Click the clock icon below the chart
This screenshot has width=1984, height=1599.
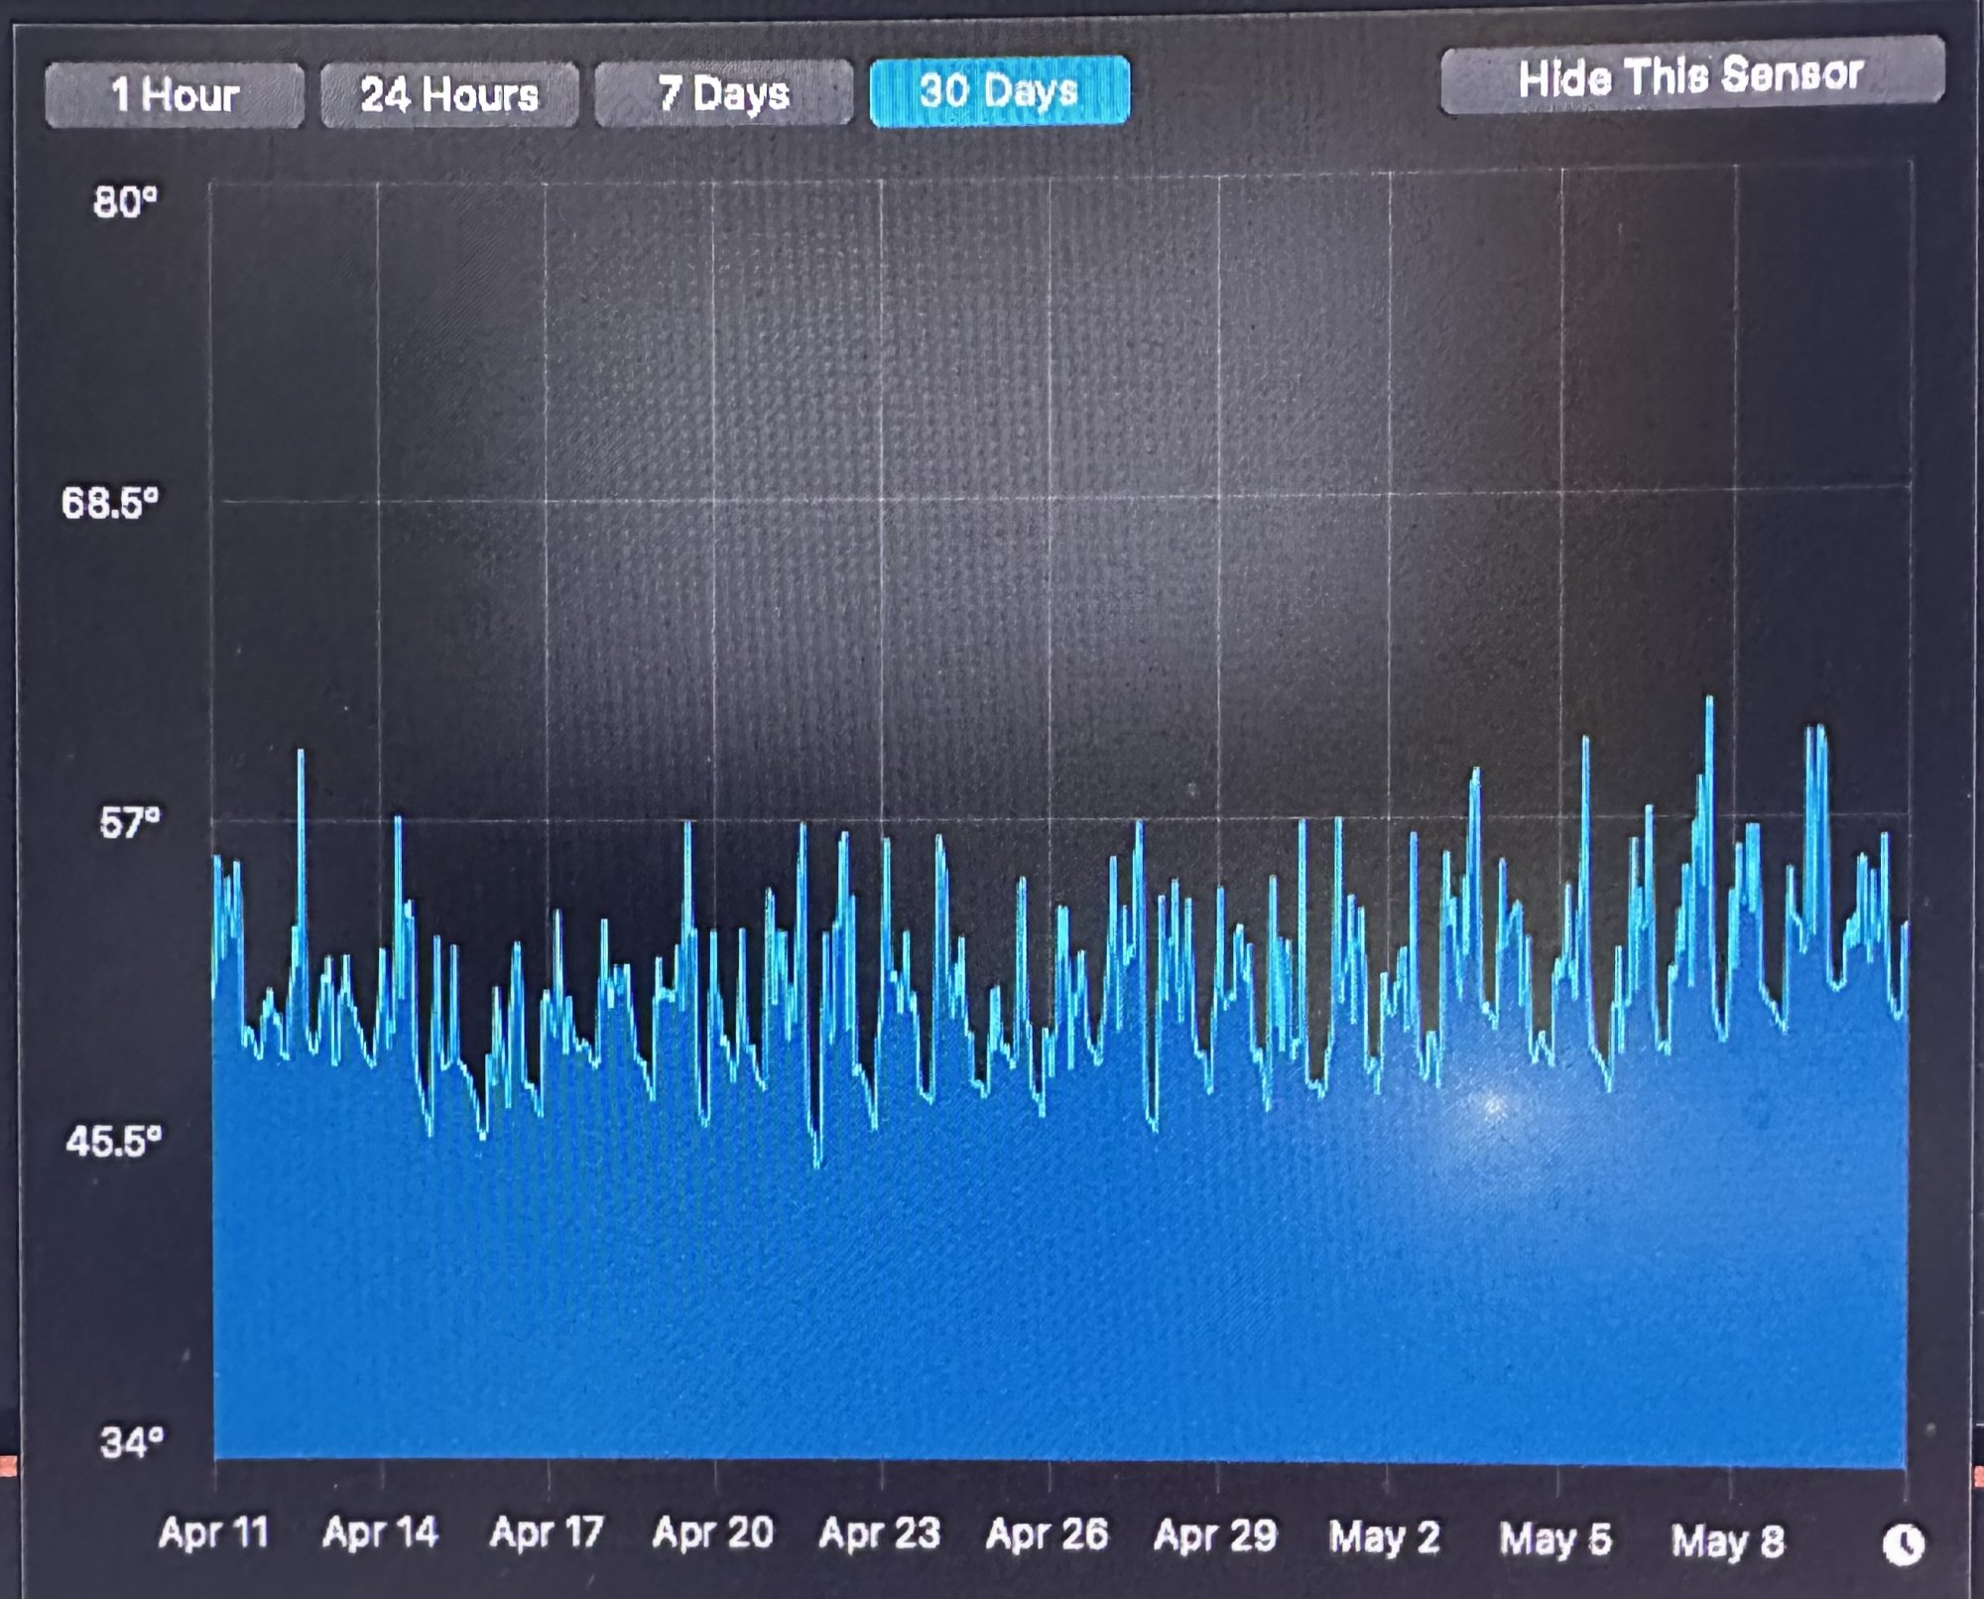pyautogui.click(x=1903, y=1544)
